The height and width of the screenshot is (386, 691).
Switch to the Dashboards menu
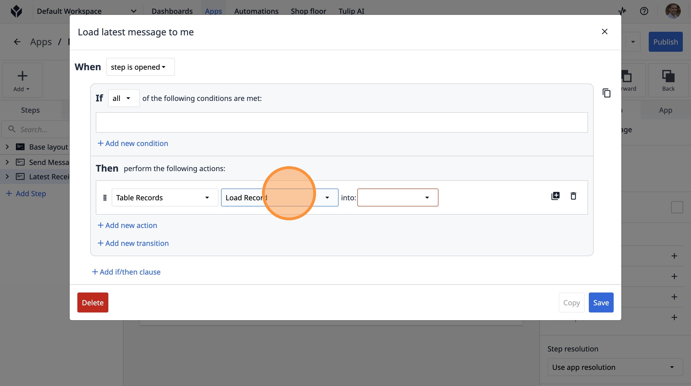[172, 11]
